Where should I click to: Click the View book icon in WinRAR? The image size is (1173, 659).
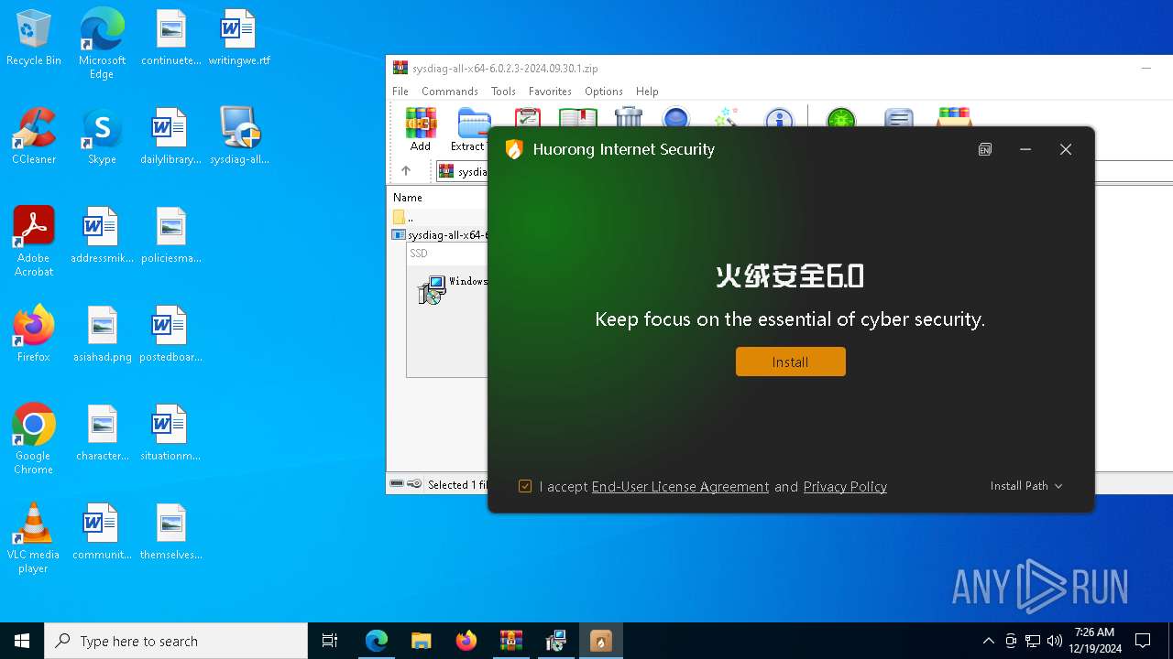click(x=578, y=117)
